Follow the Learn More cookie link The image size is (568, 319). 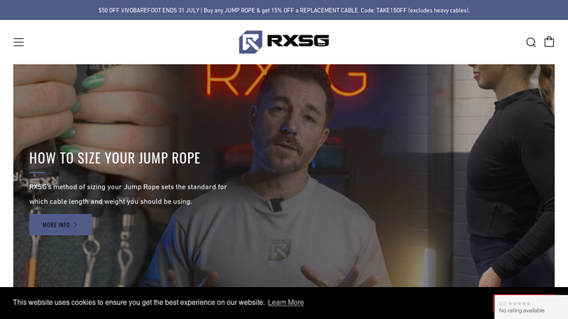(286, 303)
